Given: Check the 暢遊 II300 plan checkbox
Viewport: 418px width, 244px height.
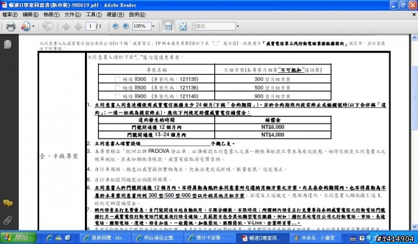Looking at the screenshot, I should (118, 79).
